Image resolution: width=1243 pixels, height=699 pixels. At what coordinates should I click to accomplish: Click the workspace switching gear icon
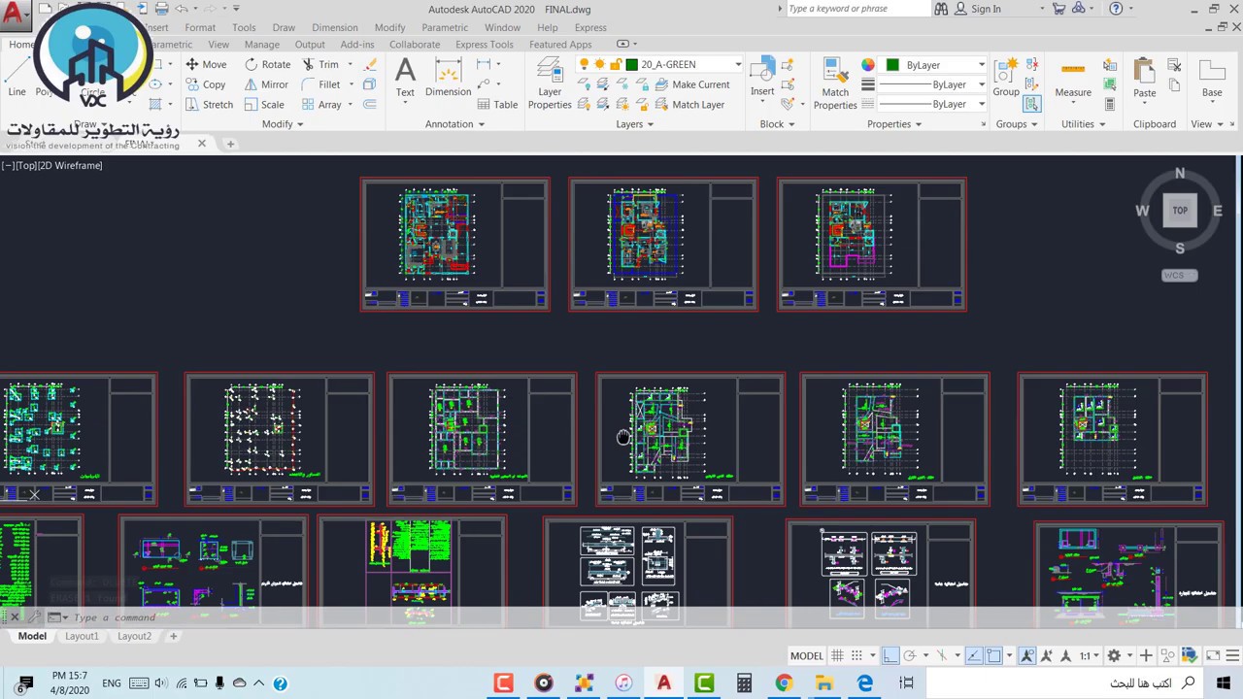pyautogui.click(x=1114, y=655)
